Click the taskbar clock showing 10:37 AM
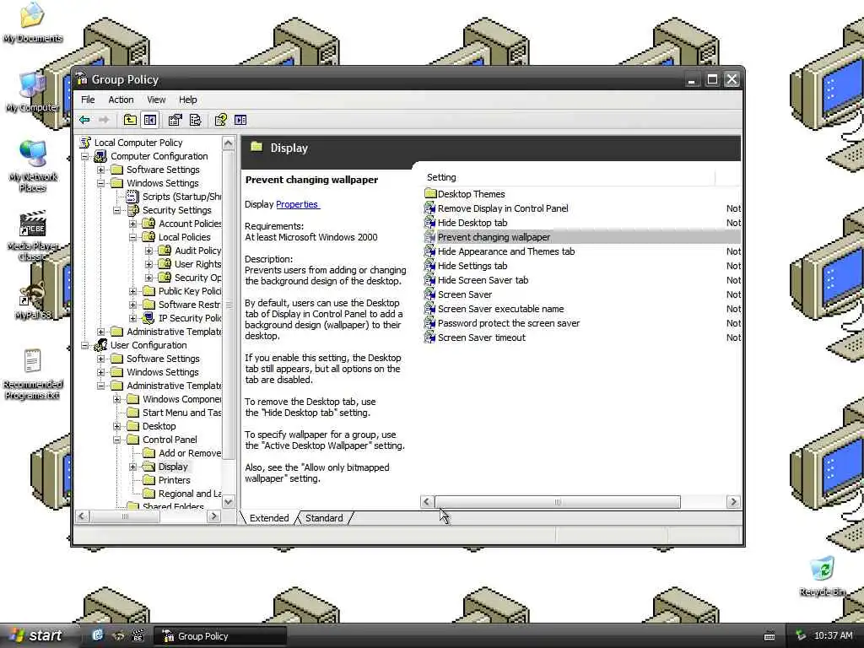864x648 pixels. (x=833, y=636)
